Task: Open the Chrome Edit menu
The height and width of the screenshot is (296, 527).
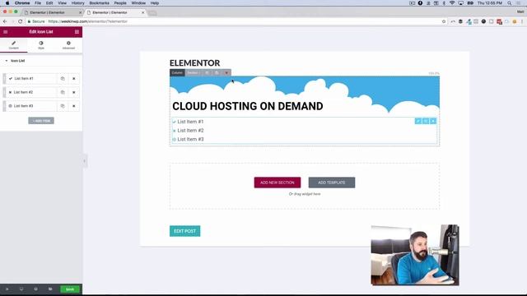Action: pos(49,3)
